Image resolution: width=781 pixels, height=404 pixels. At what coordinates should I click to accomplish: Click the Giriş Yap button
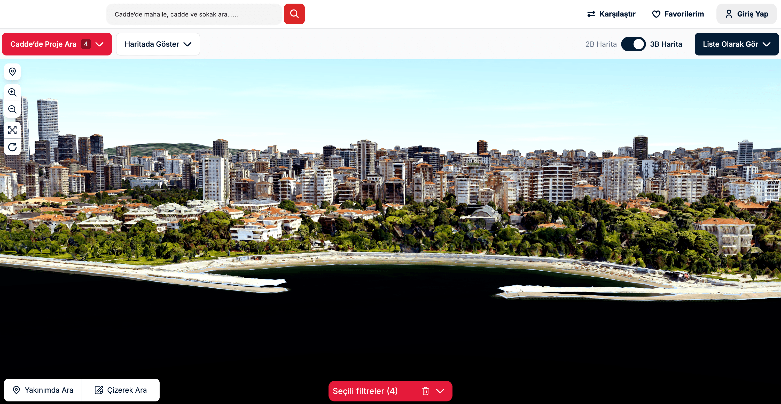[x=747, y=14]
